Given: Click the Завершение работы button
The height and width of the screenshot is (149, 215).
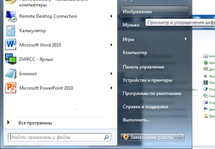Looking at the screenshot, I should pyautogui.click(x=148, y=137).
